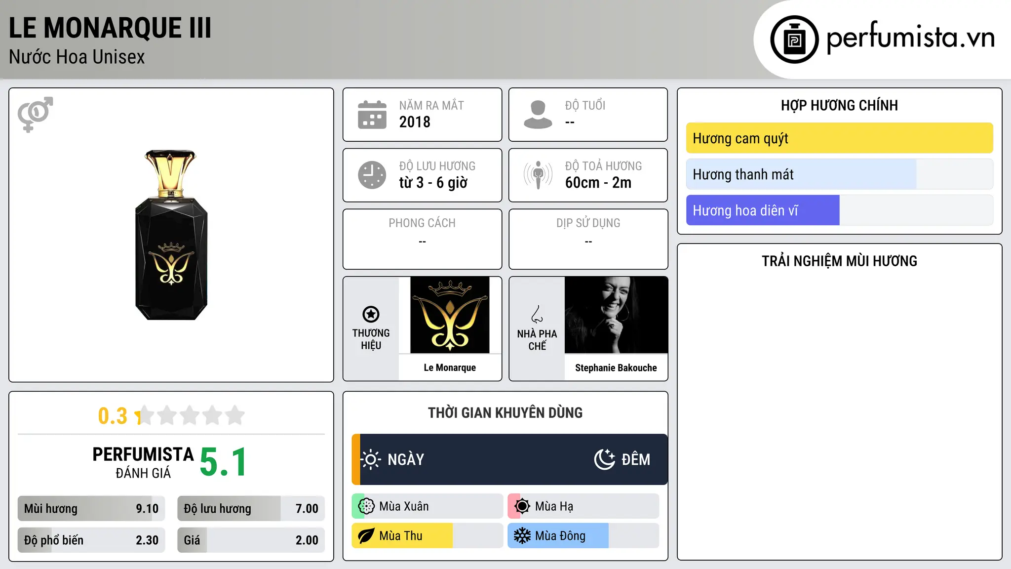This screenshot has width=1011, height=569.
Task: Click the Le Monarque gold crest logo image
Action: coord(450,315)
